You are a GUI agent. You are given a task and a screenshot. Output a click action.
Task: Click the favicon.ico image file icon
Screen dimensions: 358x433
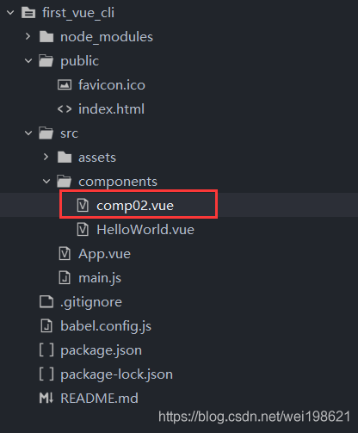coord(65,85)
